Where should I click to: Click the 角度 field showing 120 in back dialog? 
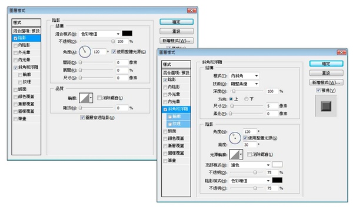(x=99, y=52)
